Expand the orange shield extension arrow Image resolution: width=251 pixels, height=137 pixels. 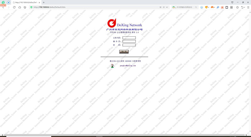[x=209, y=8]
